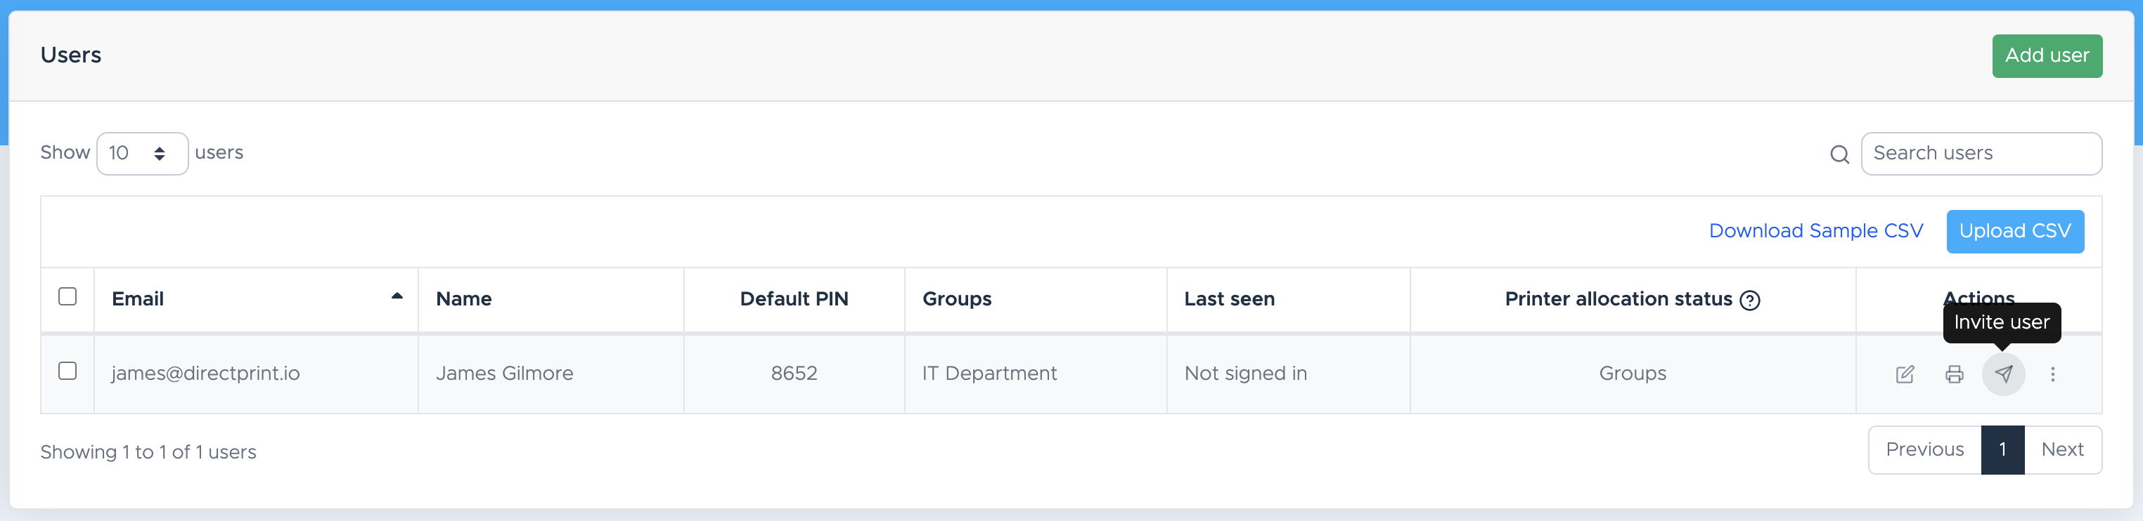Click the Email column sort arrow
The image size is (2143, 521).
tap(397, 296)
